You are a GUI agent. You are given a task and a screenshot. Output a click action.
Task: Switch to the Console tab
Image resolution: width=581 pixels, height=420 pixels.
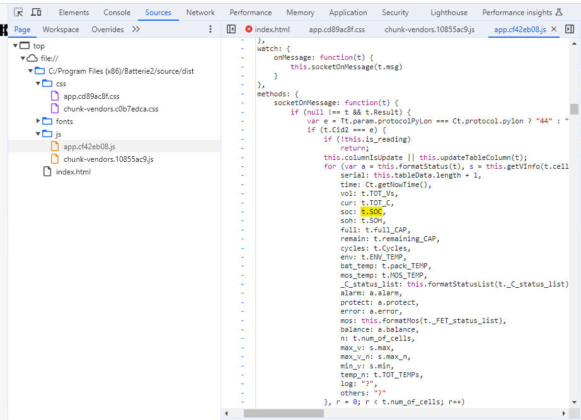point(117,13)
